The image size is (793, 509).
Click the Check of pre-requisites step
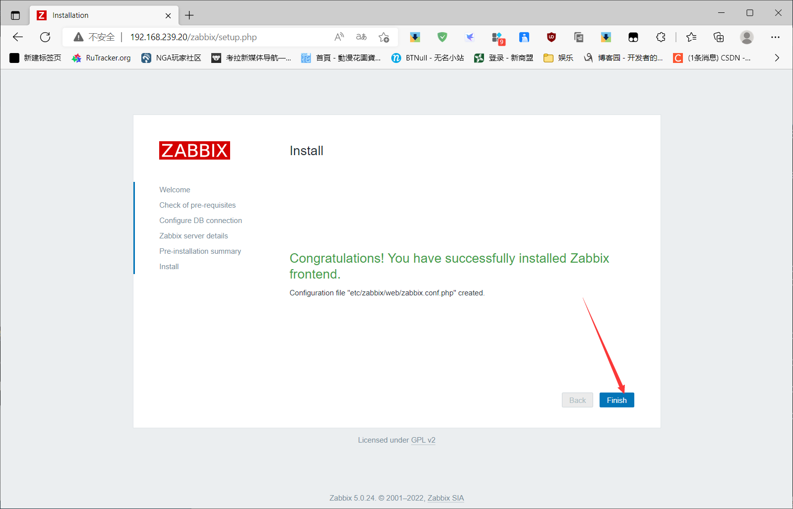click(197, 205)
